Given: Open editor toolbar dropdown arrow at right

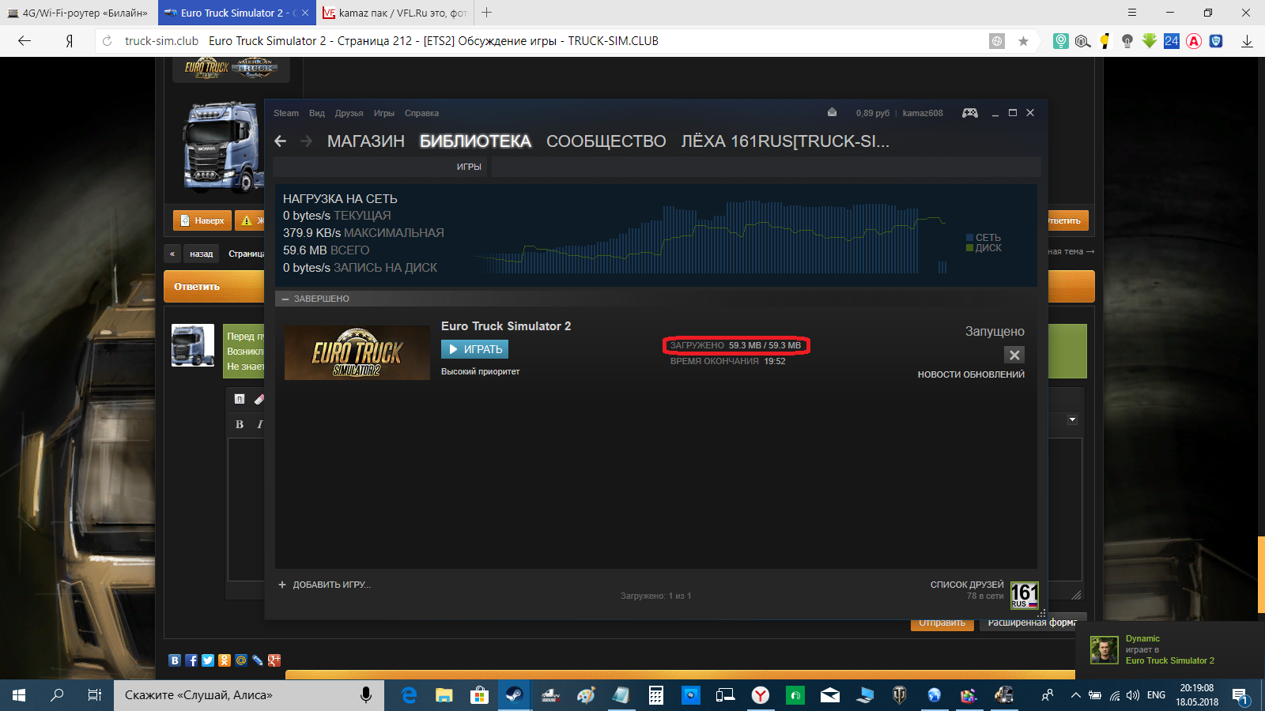Looking at the screenshot, I should [x=1072, y=419].
